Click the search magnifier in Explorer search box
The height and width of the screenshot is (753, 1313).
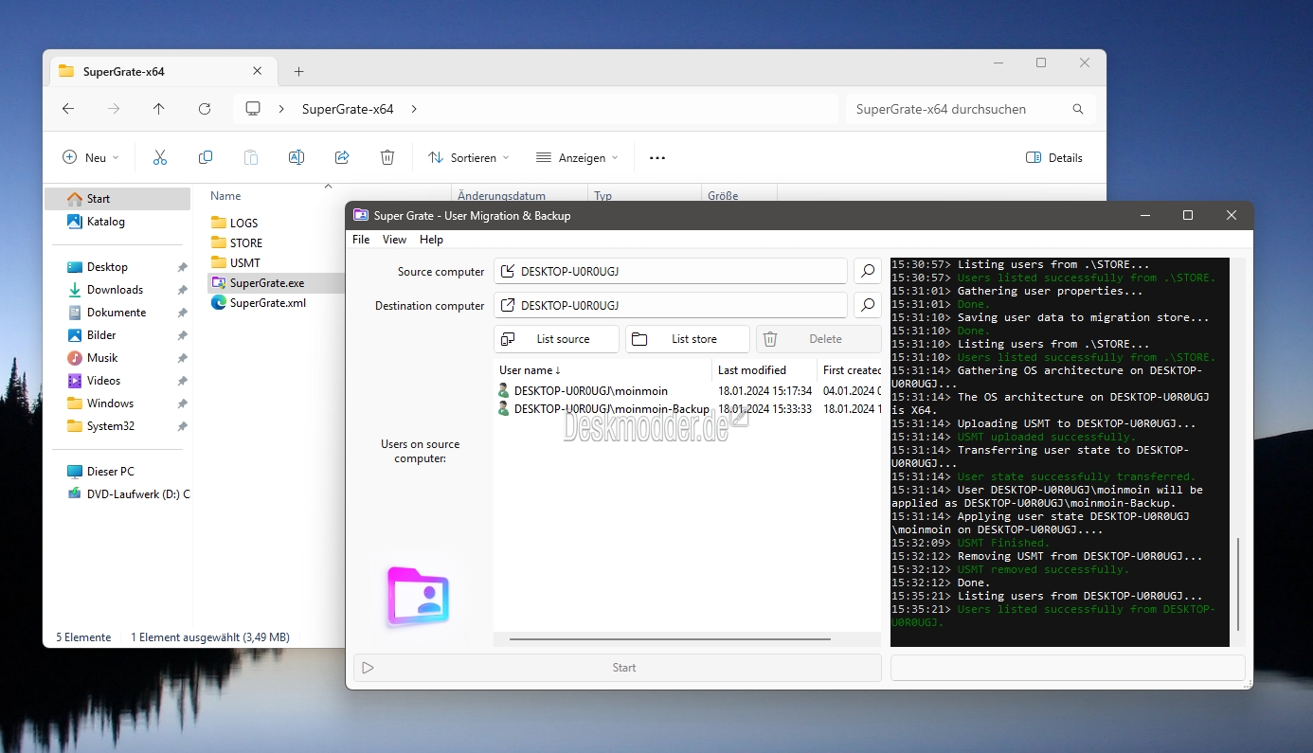[x=1078, y=109]
